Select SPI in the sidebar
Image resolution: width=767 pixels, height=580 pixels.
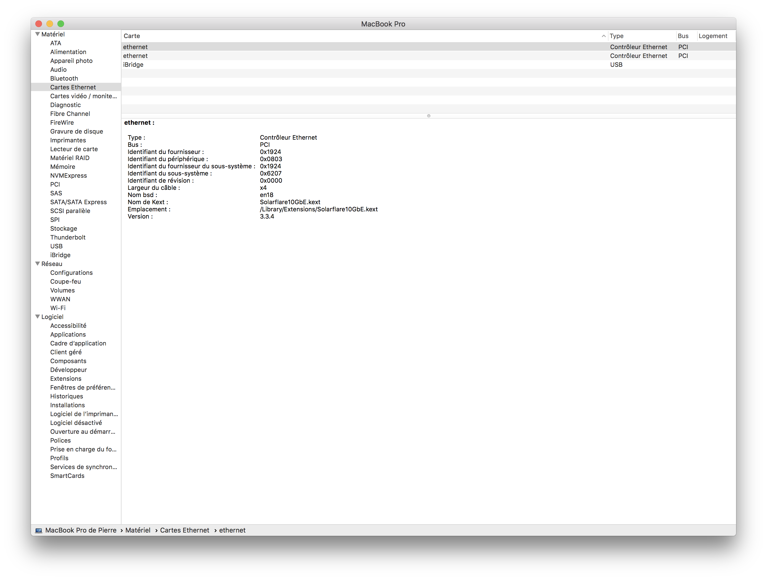point(55,220)
